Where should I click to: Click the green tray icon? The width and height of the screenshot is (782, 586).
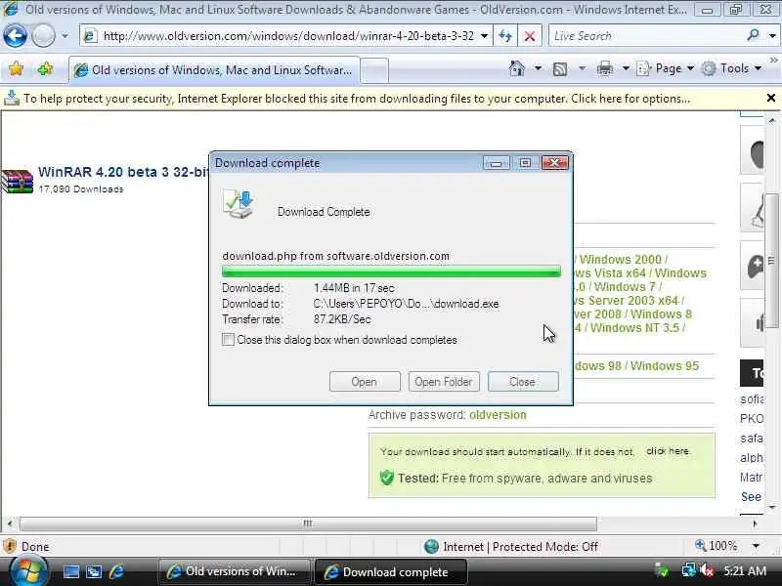(663, 570)
